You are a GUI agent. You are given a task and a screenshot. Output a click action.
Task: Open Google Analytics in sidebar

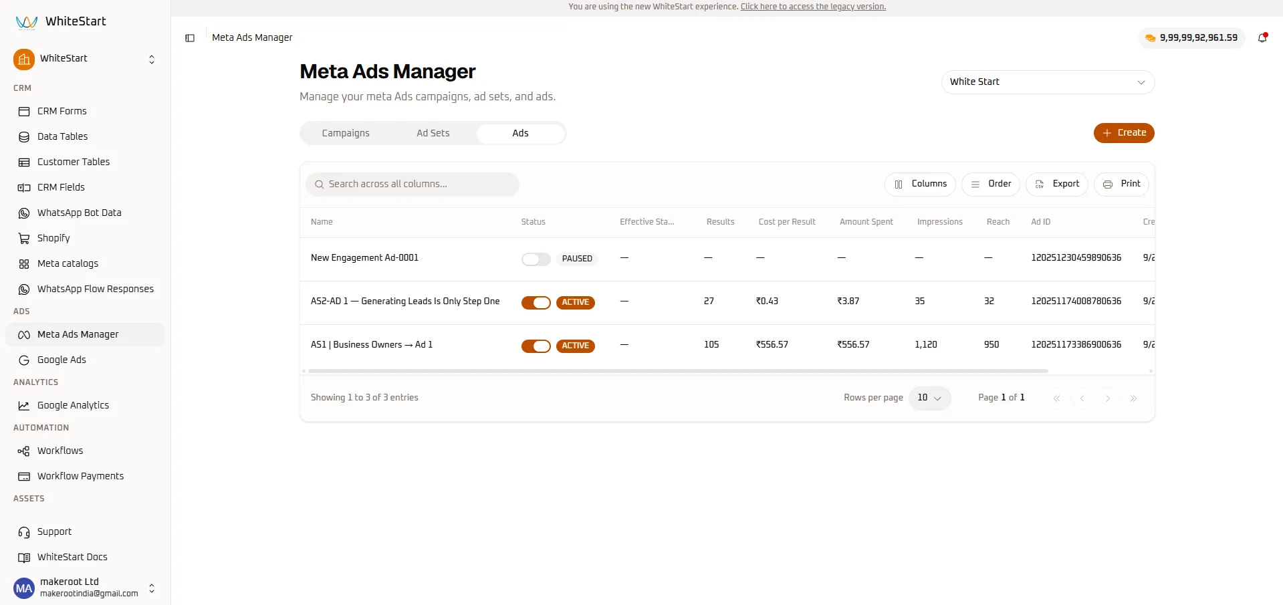[x=86, y=405]
